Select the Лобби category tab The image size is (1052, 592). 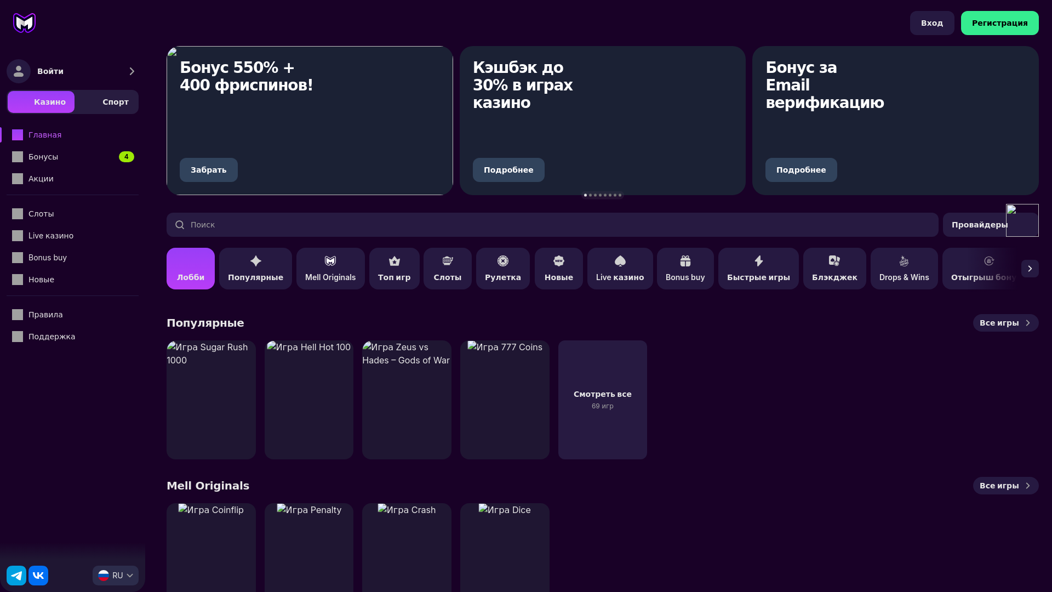coord(191,269)
